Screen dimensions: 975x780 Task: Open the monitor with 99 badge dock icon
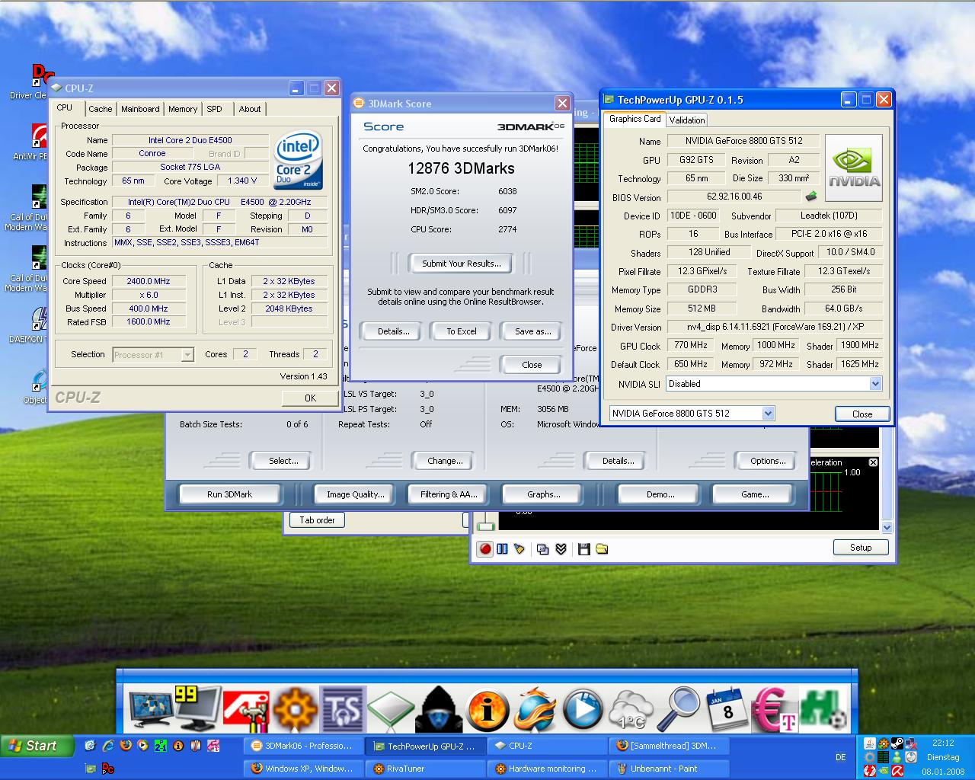tap(198, 708)
